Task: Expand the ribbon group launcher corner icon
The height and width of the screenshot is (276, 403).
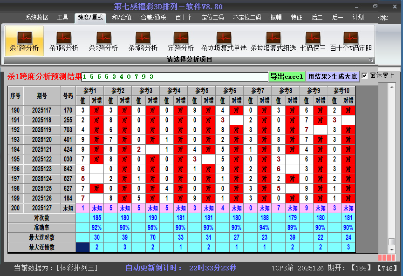Action: 371,60
